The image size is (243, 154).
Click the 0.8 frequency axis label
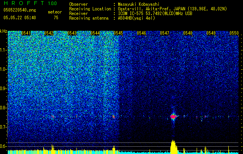(3, 108)
